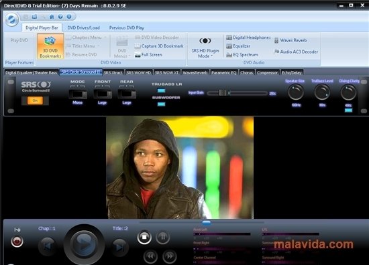Click the blue open-folder quick toolbar icon
Viewport: 369px width, 265px height.
coord(34,17)
